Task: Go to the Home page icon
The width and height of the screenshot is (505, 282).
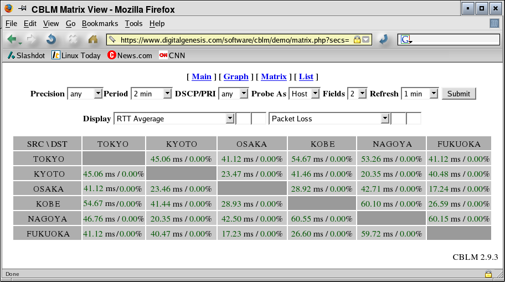Action: point(92,39)
